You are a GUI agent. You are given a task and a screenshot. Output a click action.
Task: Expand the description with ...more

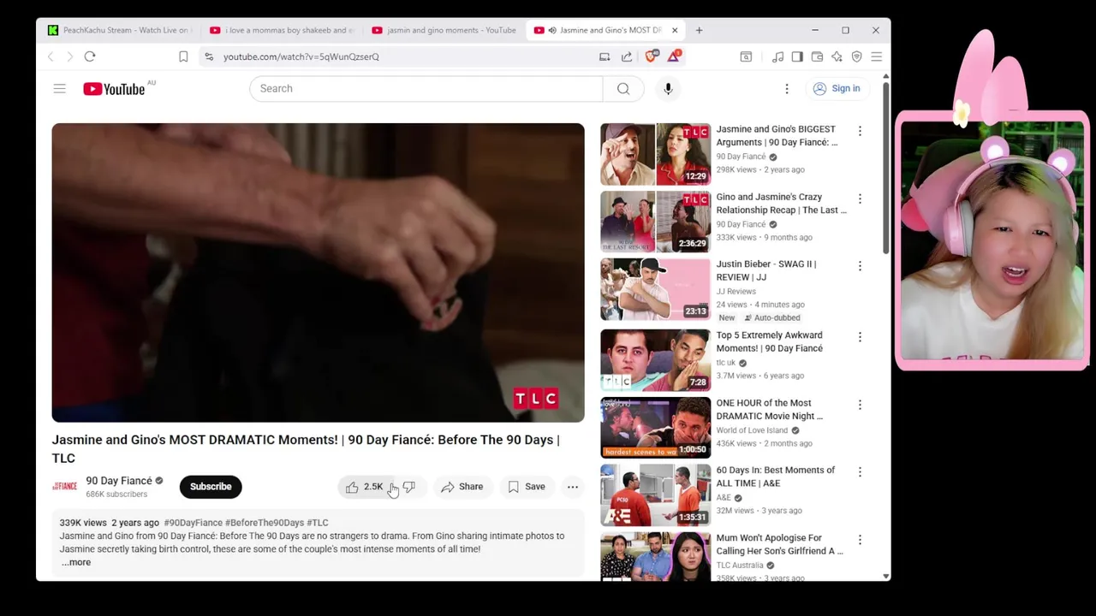pyautogui.click(x=75, y=562)
